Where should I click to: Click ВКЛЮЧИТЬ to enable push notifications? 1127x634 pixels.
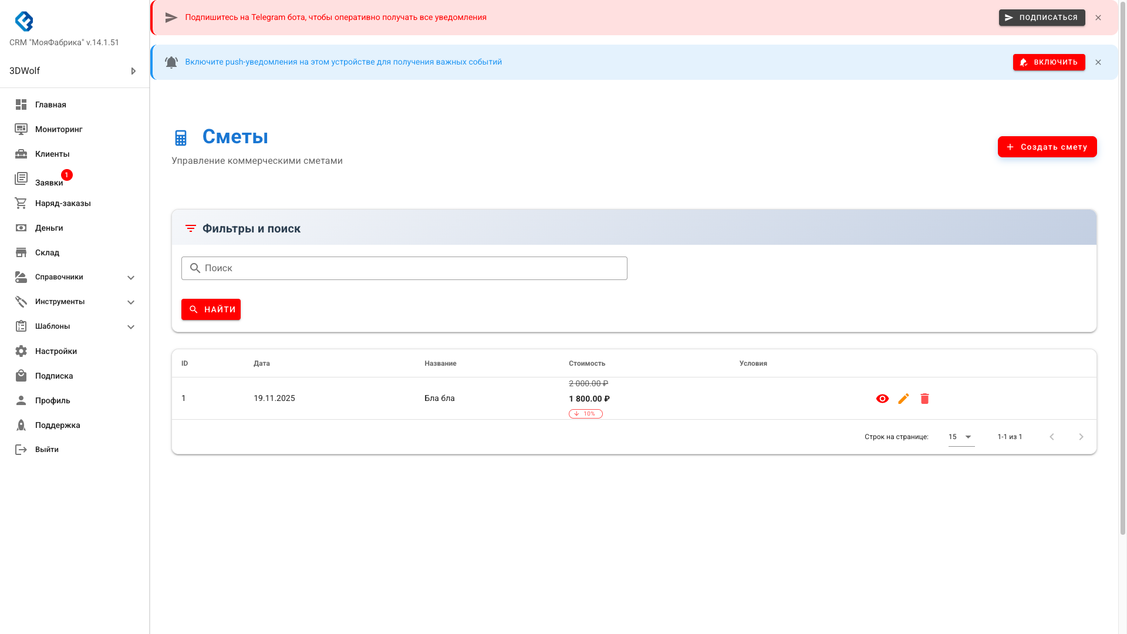coord(1048,62)
